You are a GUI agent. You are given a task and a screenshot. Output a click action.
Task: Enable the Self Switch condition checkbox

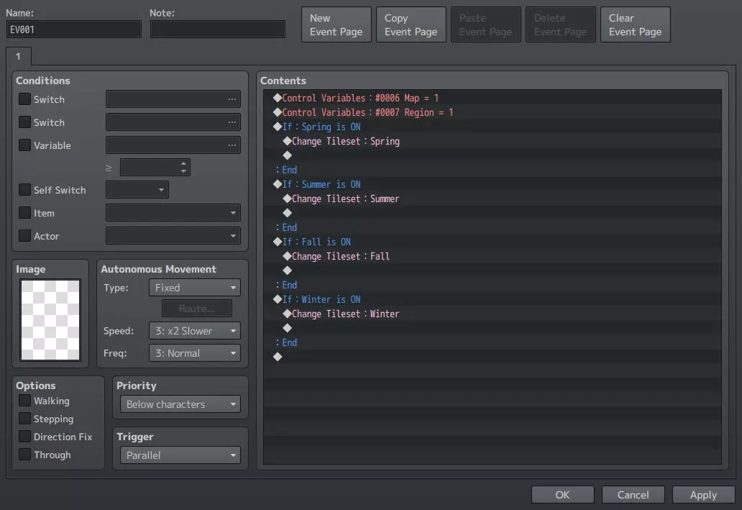tap(25, 190)
